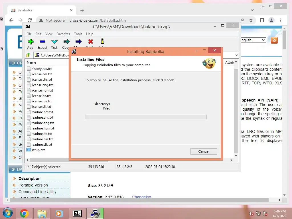292x219 pixels.
Task: Click the RSS feed icon on webpage
Action: 274,40
